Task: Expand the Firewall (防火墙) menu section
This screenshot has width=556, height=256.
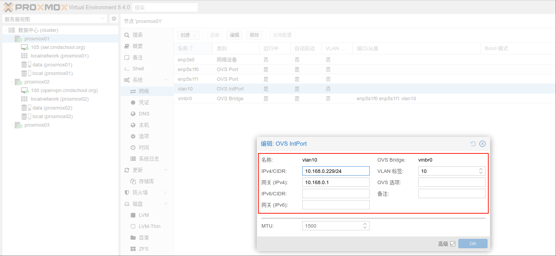Action: pos(166,193)
